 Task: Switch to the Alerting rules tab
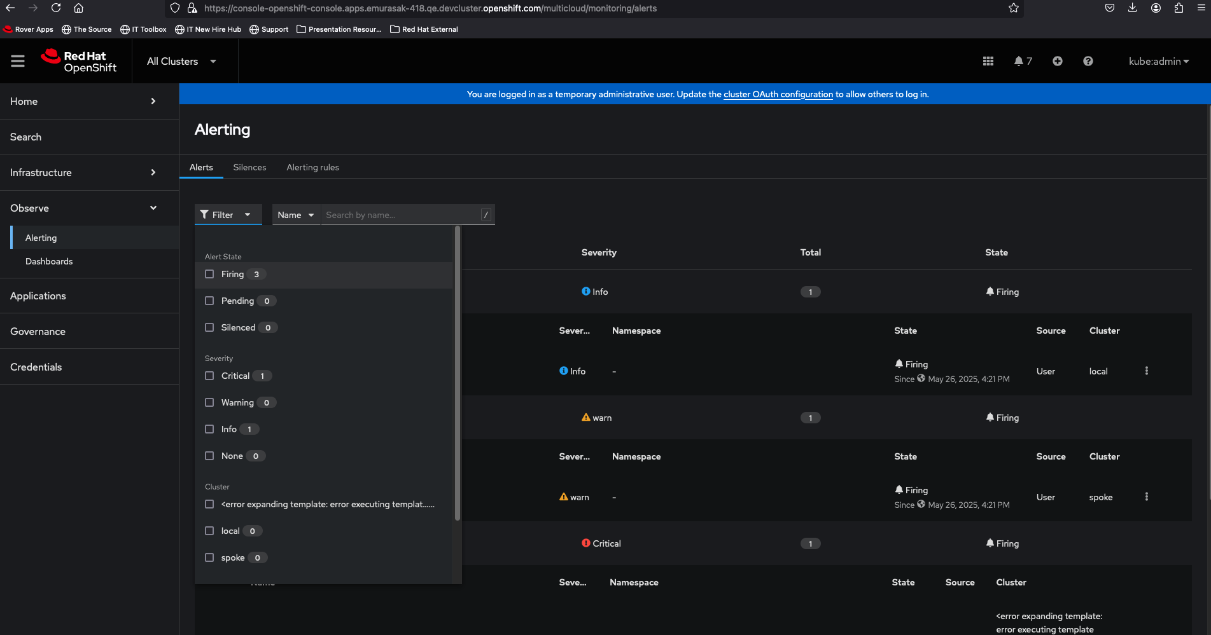coord(312,167)
